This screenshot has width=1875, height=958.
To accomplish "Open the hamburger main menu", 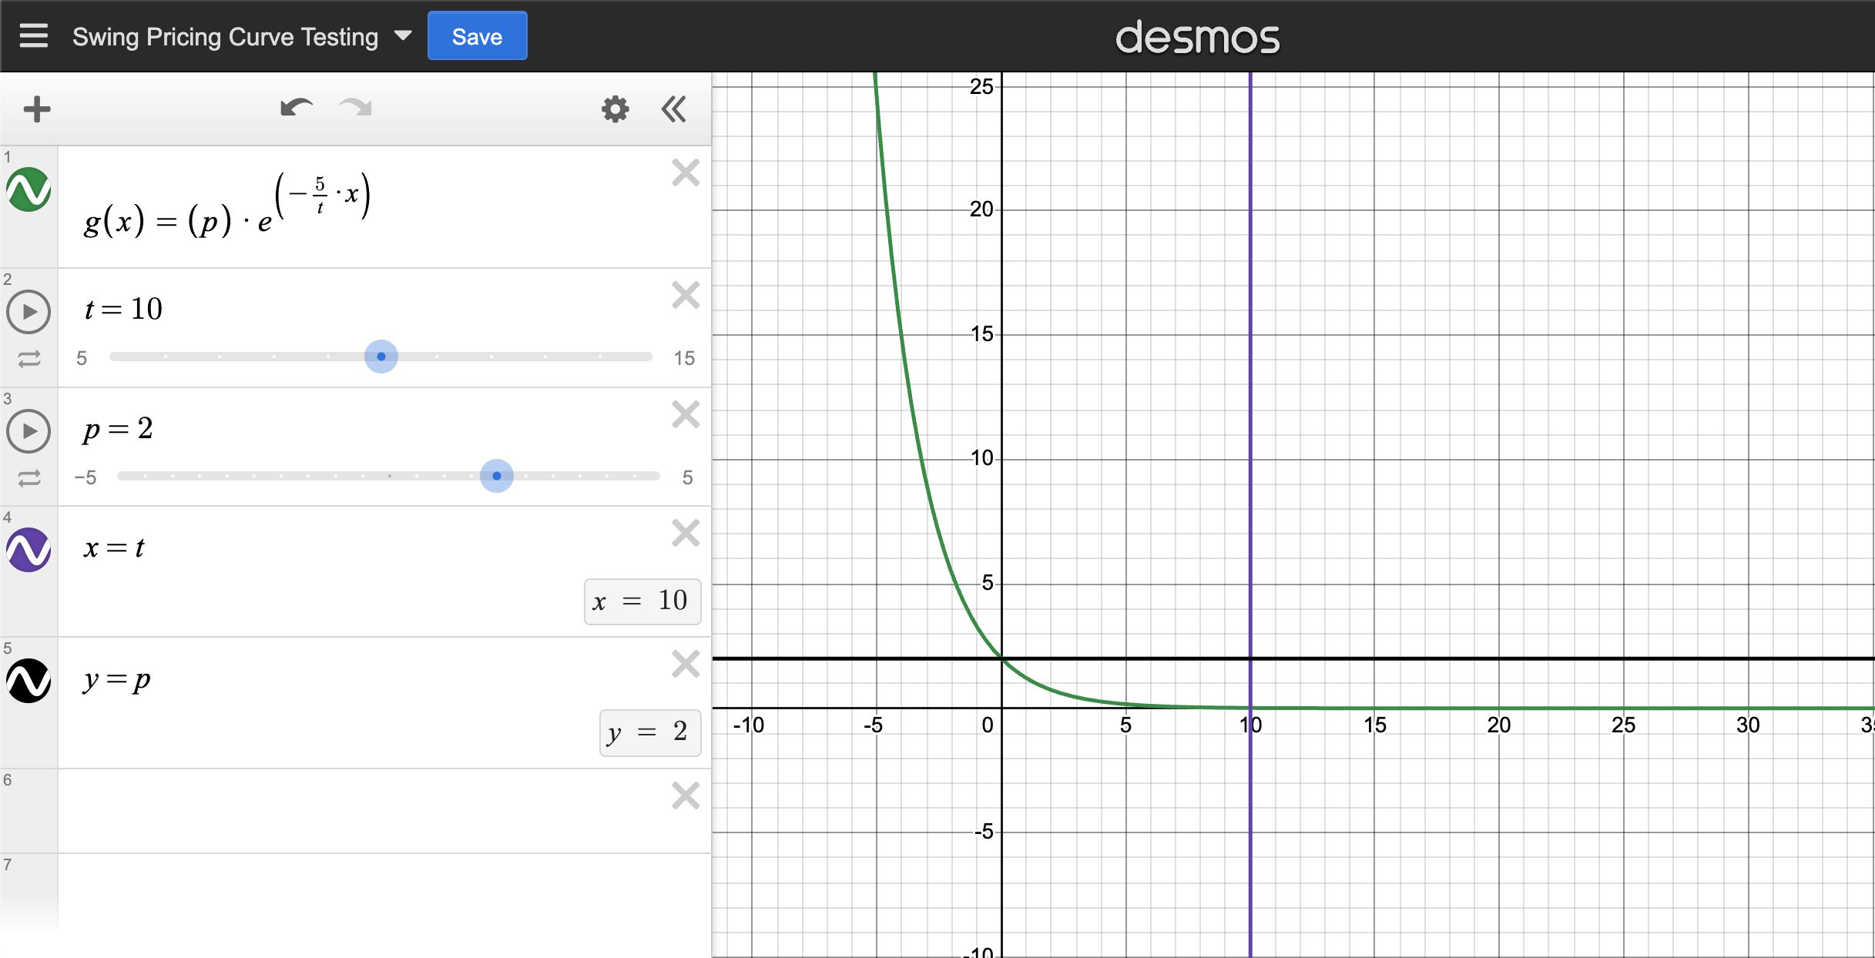I will (x=34, y=36).
